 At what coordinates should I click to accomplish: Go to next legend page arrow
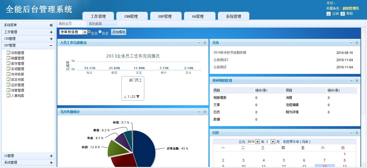tap(138, 97)
